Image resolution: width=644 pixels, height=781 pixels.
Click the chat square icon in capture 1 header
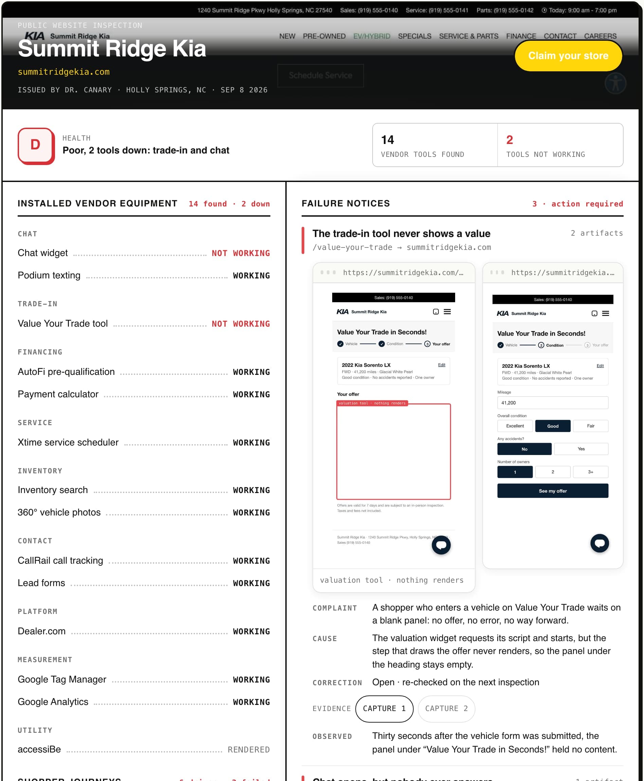[x=436, y=311]
